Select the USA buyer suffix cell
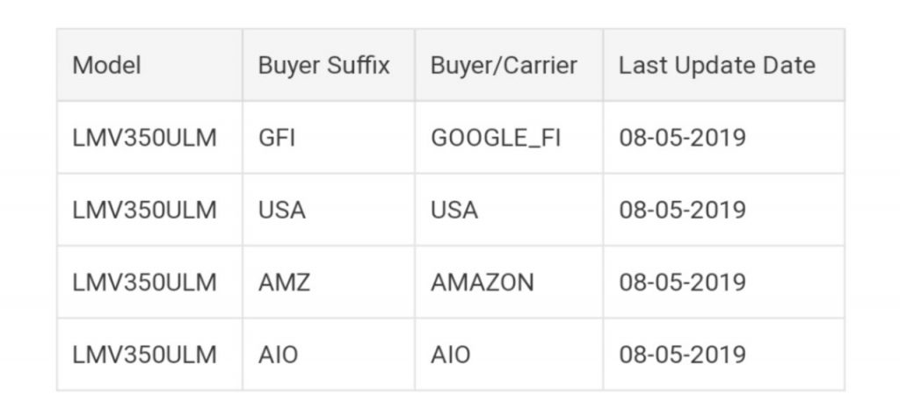This screenshot has width=900, height=416. tap(282, 211)
